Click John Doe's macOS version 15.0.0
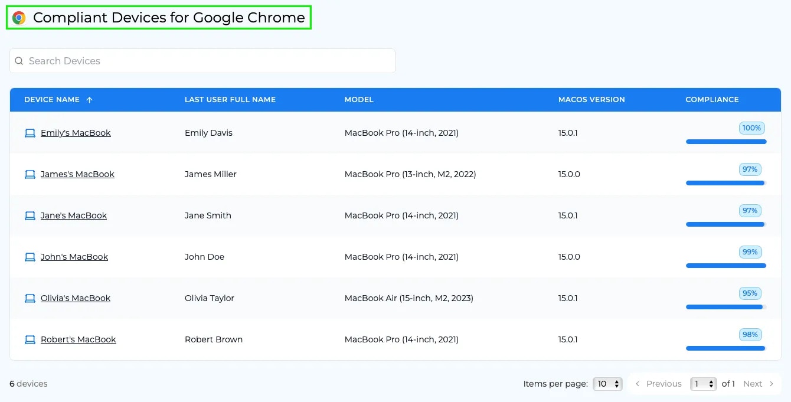 coord(569,257)
